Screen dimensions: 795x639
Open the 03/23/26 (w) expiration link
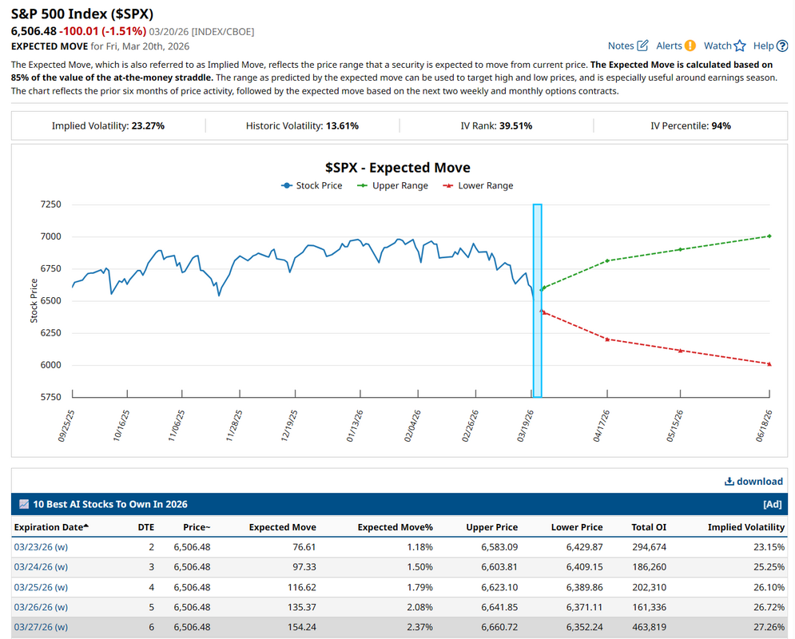tap(41, 547)
